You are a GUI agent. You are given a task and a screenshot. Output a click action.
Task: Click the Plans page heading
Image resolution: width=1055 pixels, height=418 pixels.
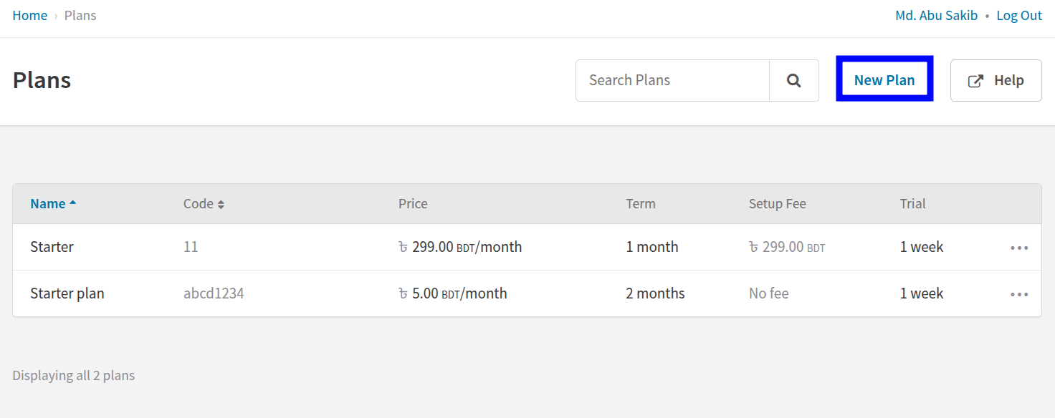[42, 80]
